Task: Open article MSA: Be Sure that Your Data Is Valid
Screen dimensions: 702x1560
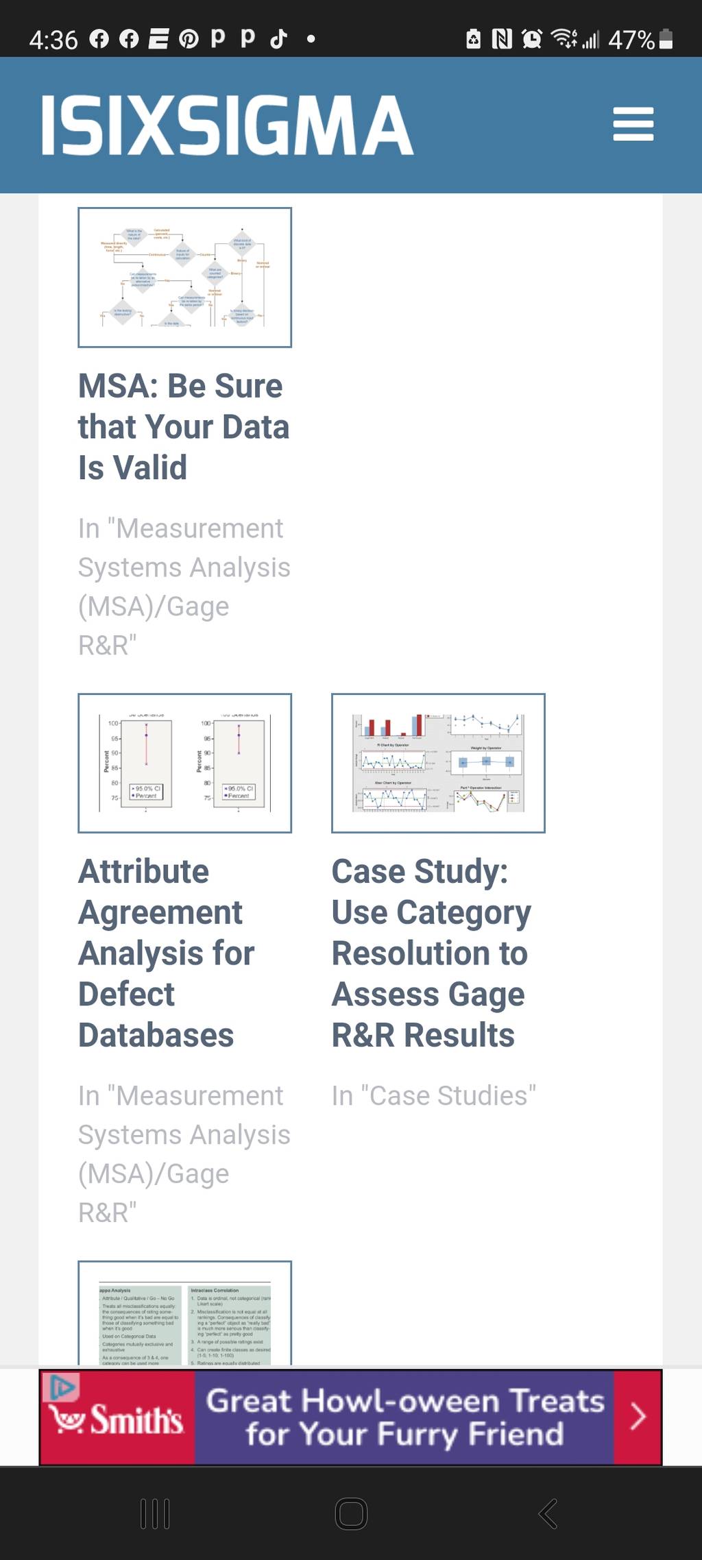Action: (183, 427)
